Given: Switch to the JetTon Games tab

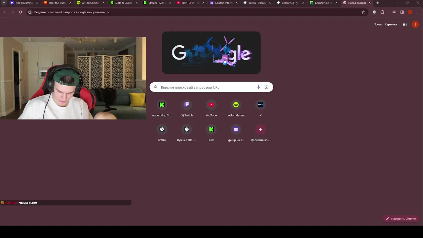Looking at the screenshot, I should coord(90,3).
